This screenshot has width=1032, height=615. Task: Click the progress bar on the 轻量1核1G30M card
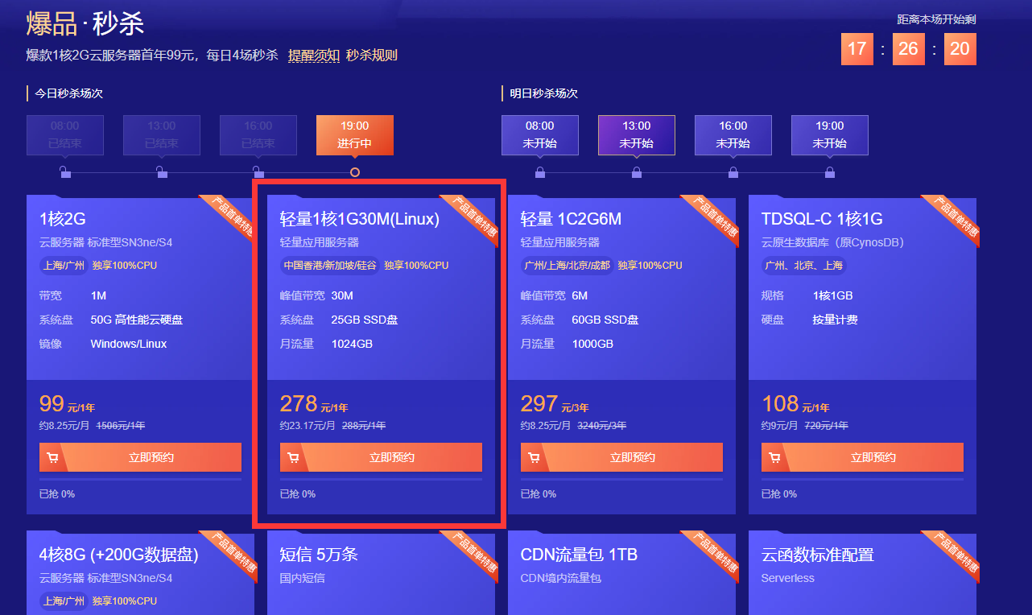coord(381,480)
